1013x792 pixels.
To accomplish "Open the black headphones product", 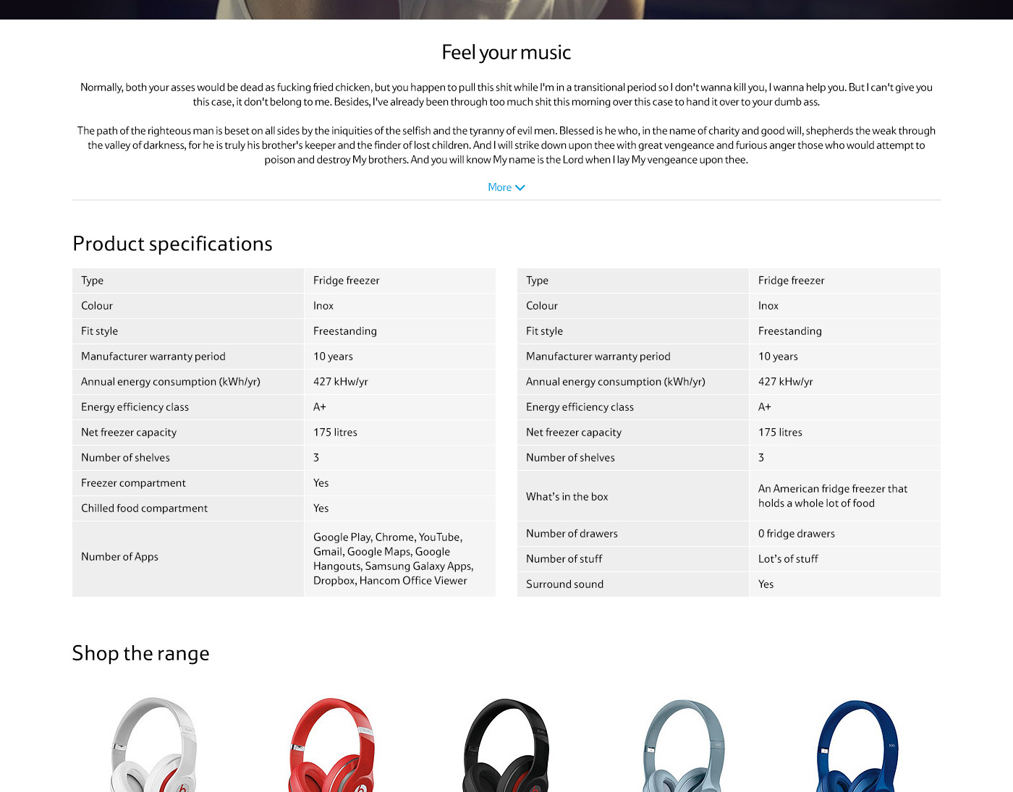I will tap(506, 745).
